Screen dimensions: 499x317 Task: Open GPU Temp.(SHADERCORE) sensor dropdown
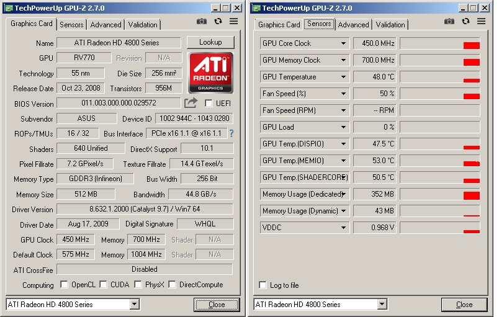pyautogui.click(x=343, y=177)
